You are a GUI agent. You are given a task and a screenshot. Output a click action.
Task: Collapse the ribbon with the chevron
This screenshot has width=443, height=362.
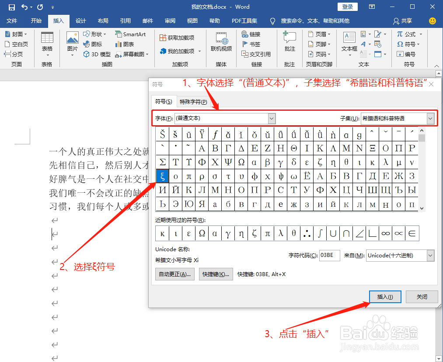437,65
